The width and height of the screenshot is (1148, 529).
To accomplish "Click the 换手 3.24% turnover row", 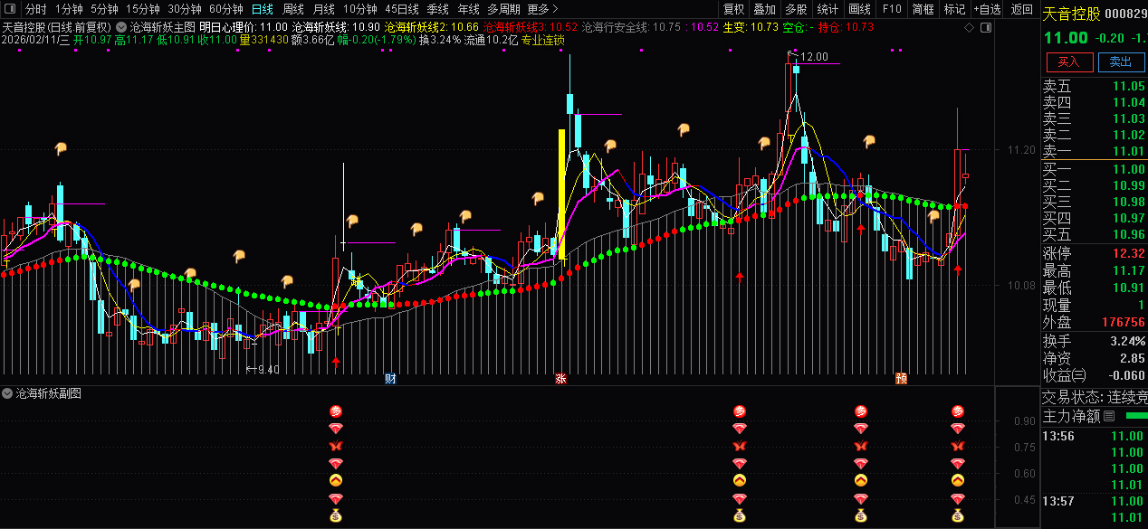I will pyautogui.click(x=1094, y=341).
